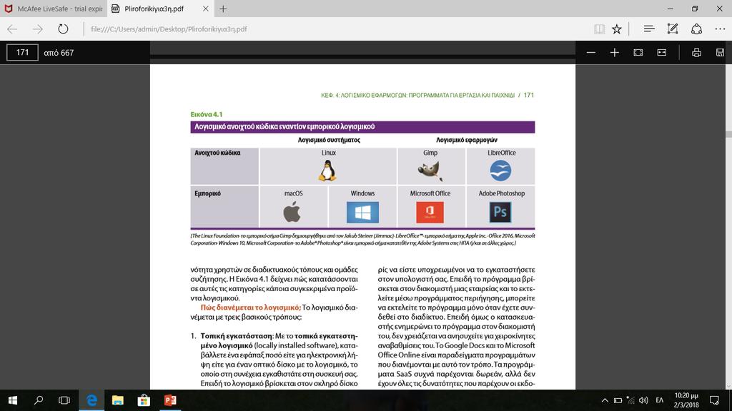
Task: Open the Hub panel
Action: pos(649,29)
